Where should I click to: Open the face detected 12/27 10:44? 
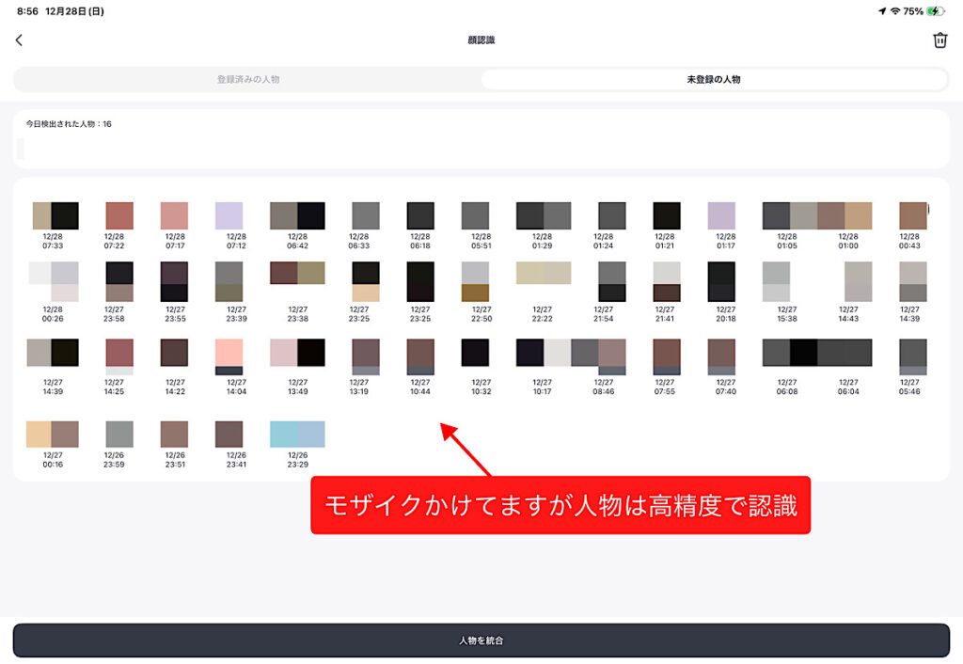(420, 357)
